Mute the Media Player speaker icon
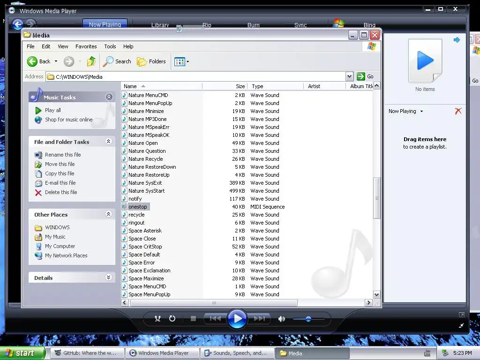Screen dimensions: 480x360 [x=281, y=319]
